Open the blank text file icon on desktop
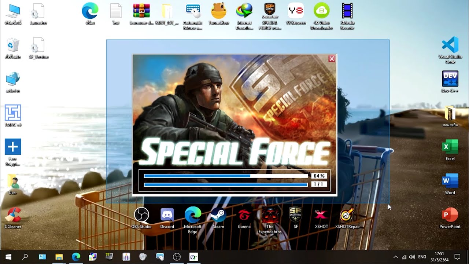 point(116,15)
